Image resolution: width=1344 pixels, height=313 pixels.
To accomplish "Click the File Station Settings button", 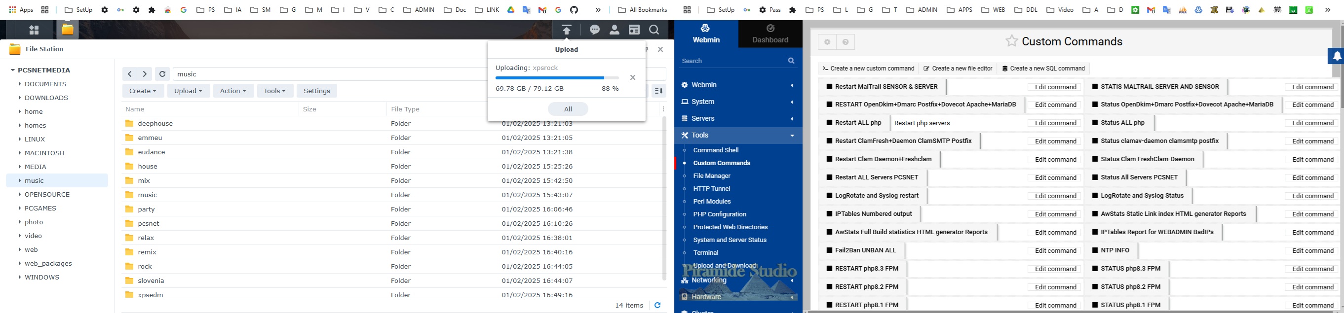I will coord(317,91).
